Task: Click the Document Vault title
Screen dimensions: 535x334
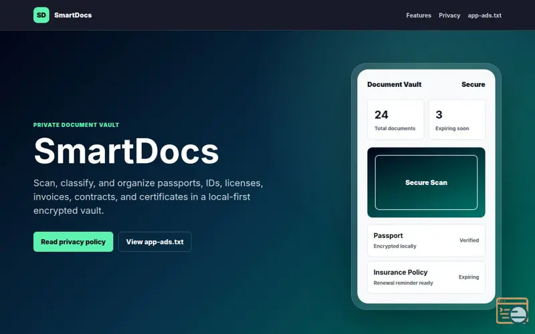Action: (x=395, y=85)
